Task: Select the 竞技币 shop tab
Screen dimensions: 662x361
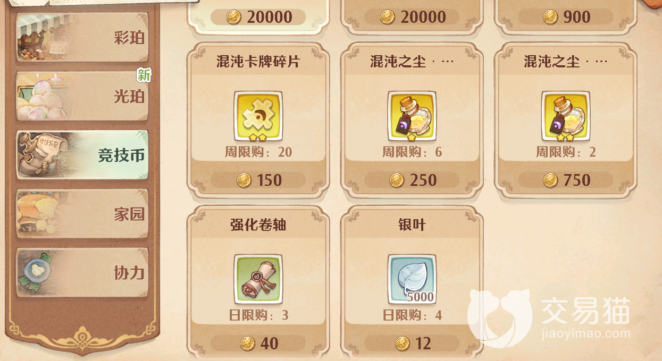Action: (x=82, y=155)
